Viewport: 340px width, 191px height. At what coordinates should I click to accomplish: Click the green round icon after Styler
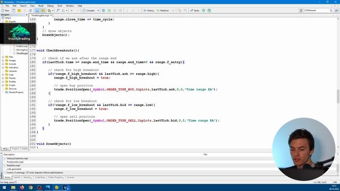[x=203, y=11]
